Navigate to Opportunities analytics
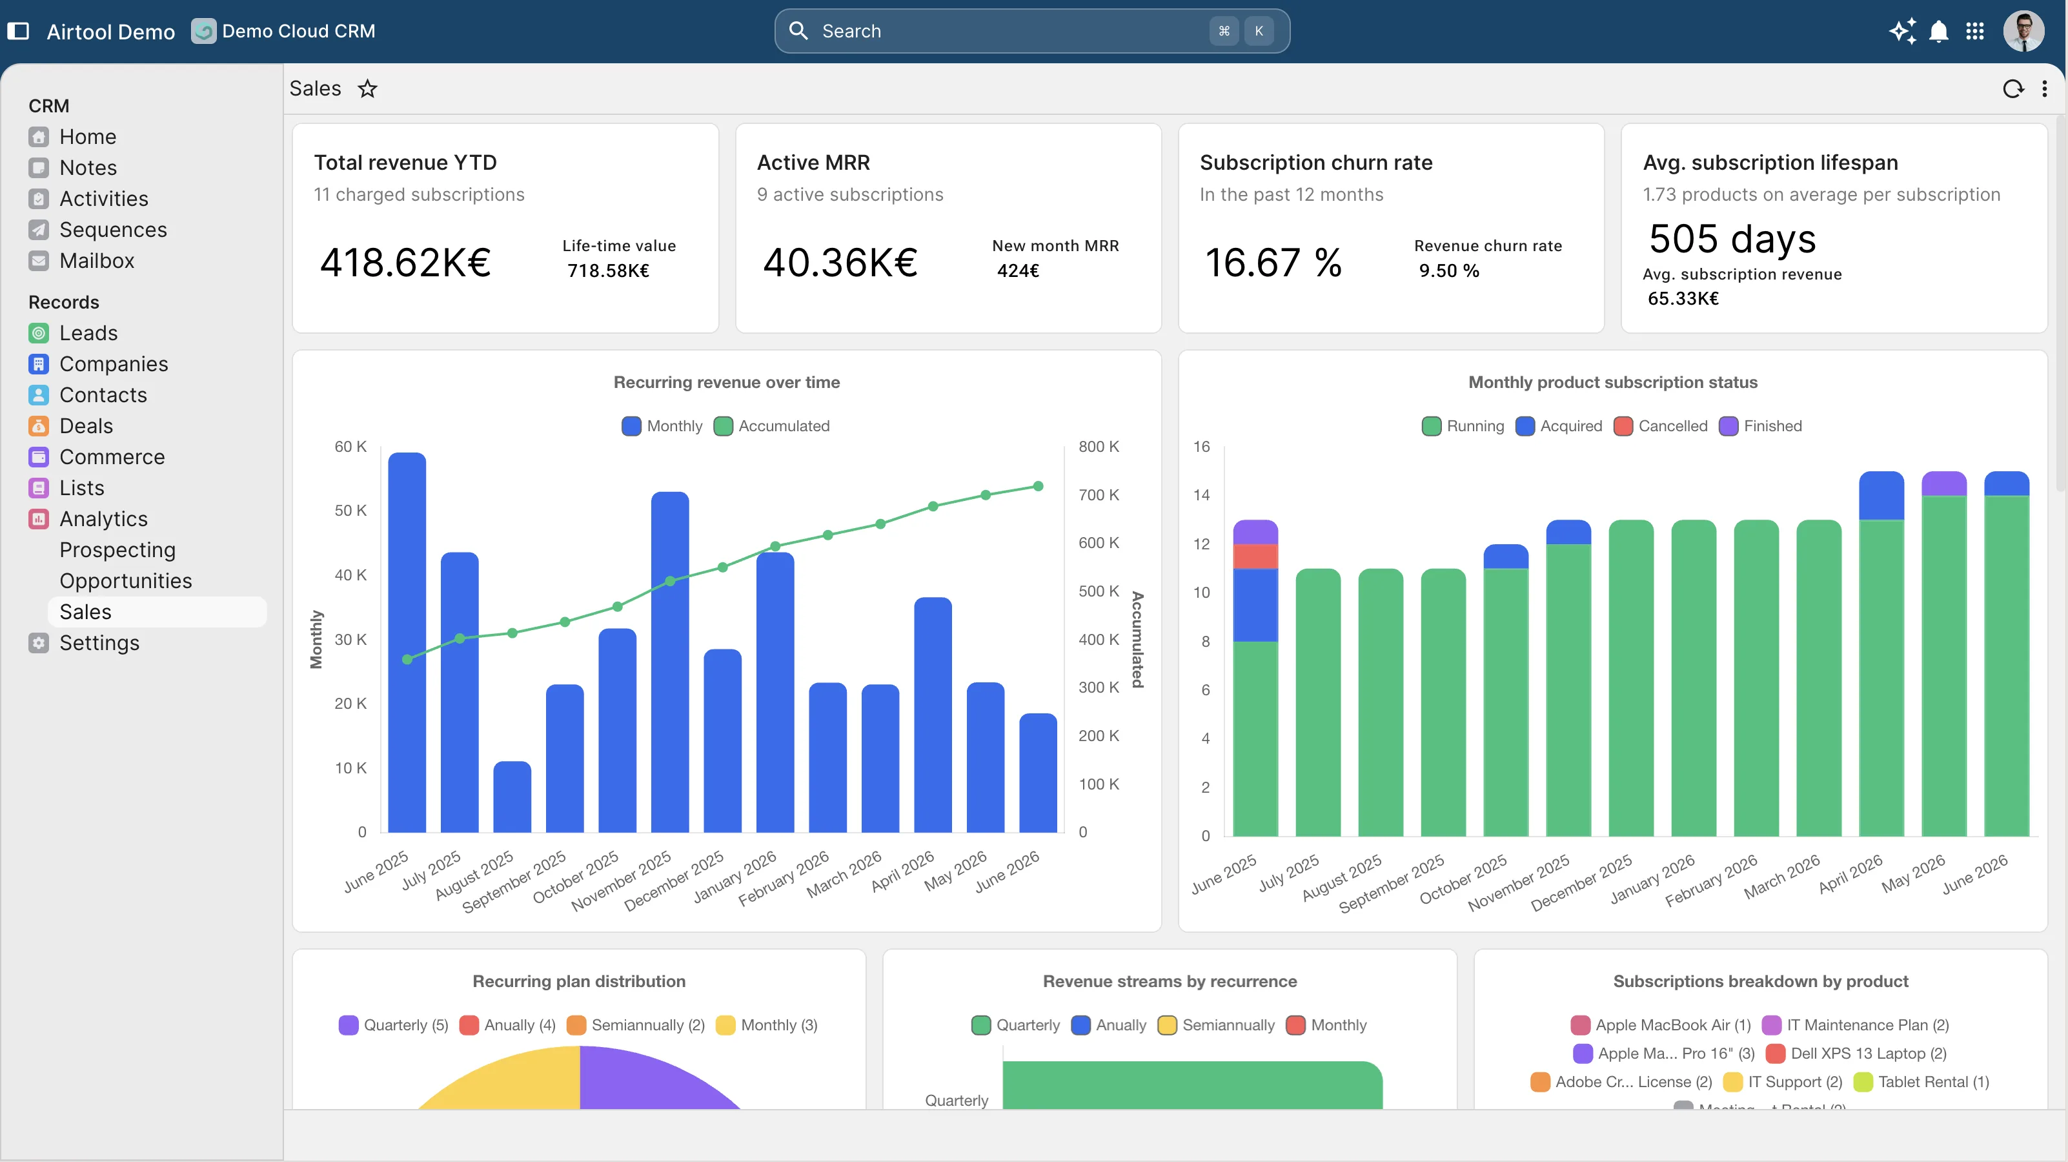2068x1162 pixels. click(125, 582)
